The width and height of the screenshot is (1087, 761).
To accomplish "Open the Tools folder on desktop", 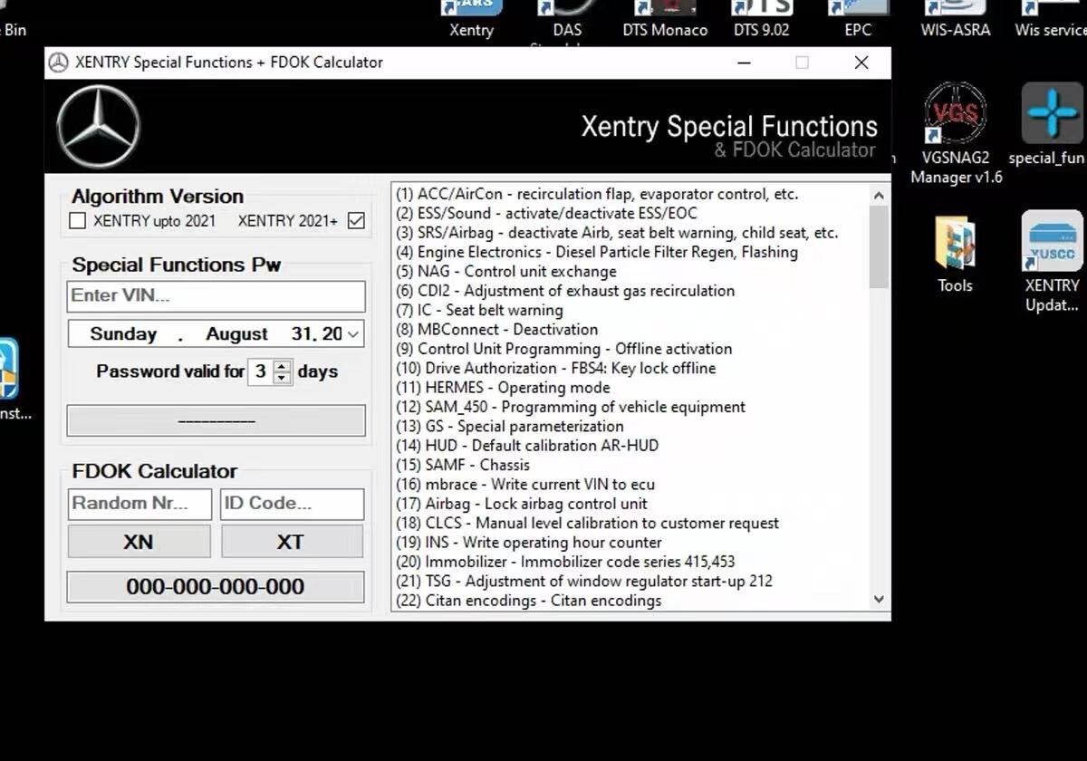I will pyautogui.click(x=955, y=254).
